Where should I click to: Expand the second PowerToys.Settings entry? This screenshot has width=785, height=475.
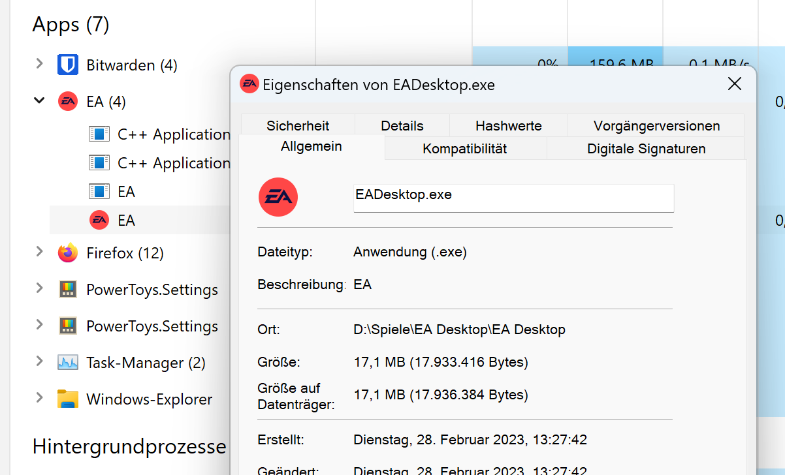39,325
